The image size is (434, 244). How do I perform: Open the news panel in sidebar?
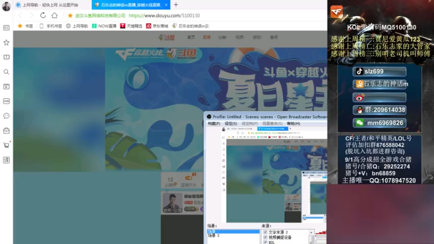coord(7,28)
